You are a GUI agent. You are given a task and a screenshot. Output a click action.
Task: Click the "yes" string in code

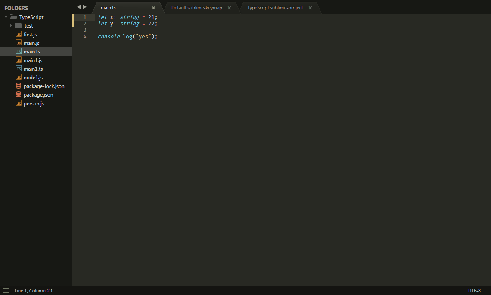tap(143, 36)
